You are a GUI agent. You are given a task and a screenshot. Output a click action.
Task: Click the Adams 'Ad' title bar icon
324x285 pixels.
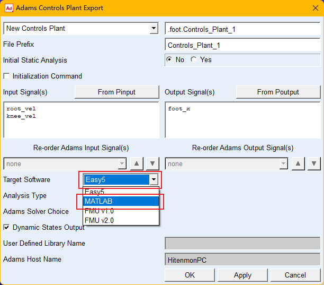[7, 8]
